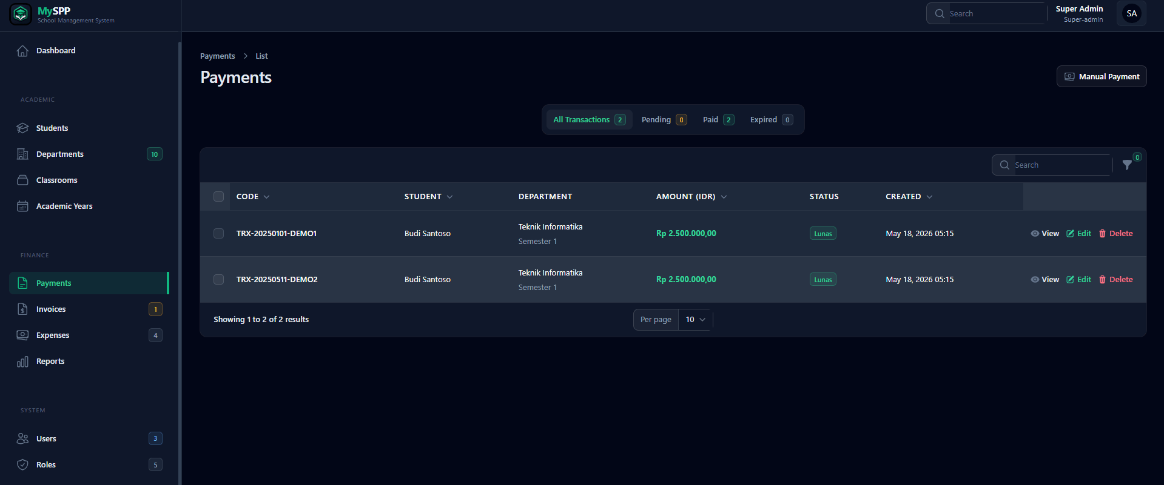Click the Payments breadcrumb link
The width and height of the screenshot is (1164, 485).
click(x=217, y=56)
